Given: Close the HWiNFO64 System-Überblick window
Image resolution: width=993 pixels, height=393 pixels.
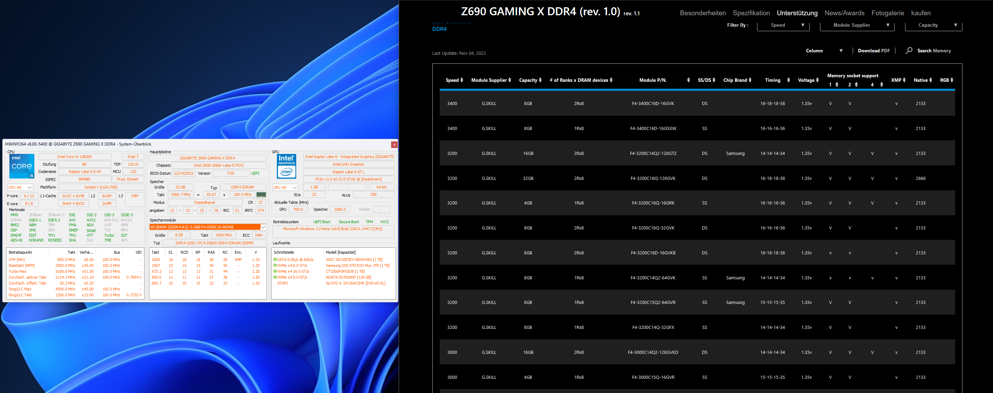Looking at the screenshot, I should click(x=394, y=145).
